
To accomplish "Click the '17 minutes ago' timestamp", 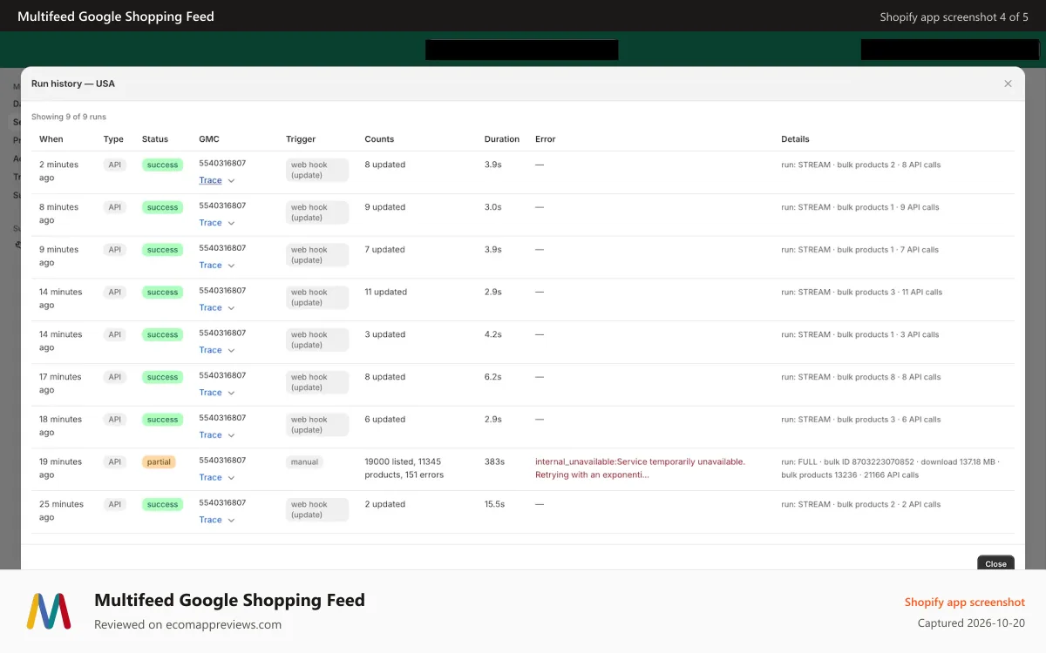I will click(x=61, y=383).
